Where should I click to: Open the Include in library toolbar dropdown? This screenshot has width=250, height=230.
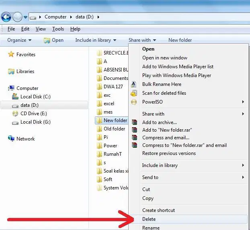tap(96, 40)
